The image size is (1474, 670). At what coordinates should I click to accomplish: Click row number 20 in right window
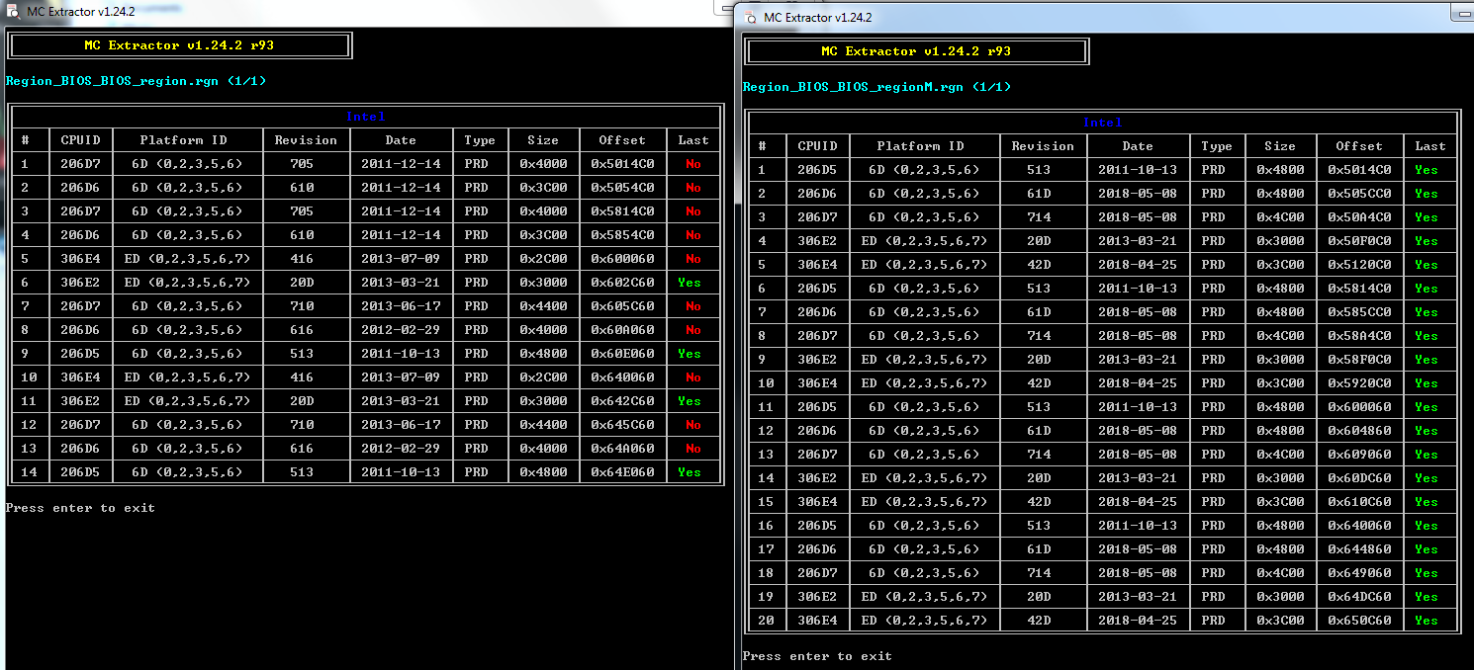(766, 621)
